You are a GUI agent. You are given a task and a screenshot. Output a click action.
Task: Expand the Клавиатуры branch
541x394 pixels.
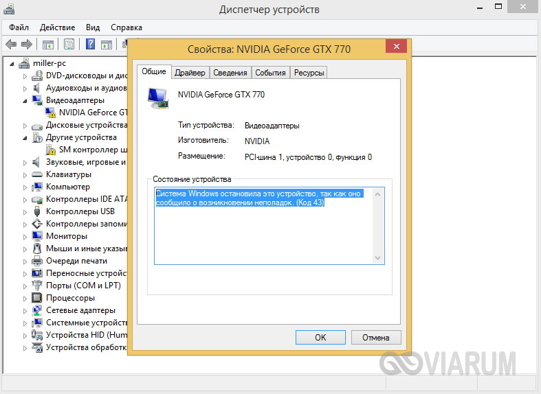pos(25,175)
